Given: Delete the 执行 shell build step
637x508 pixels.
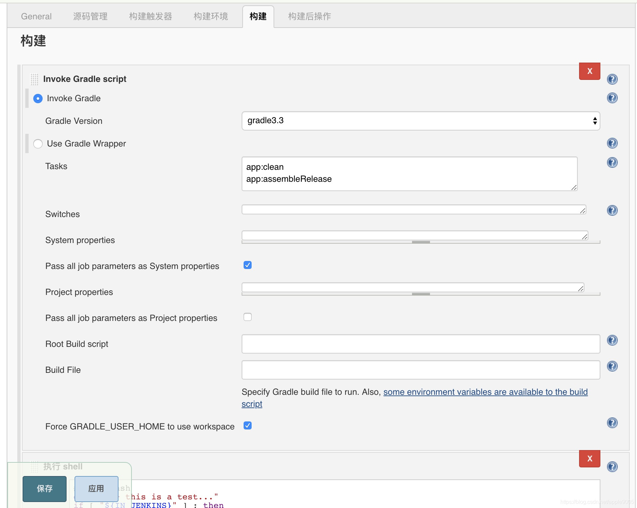Looking at the screenshot, I should pyautogui.click(x=589, y=459).
